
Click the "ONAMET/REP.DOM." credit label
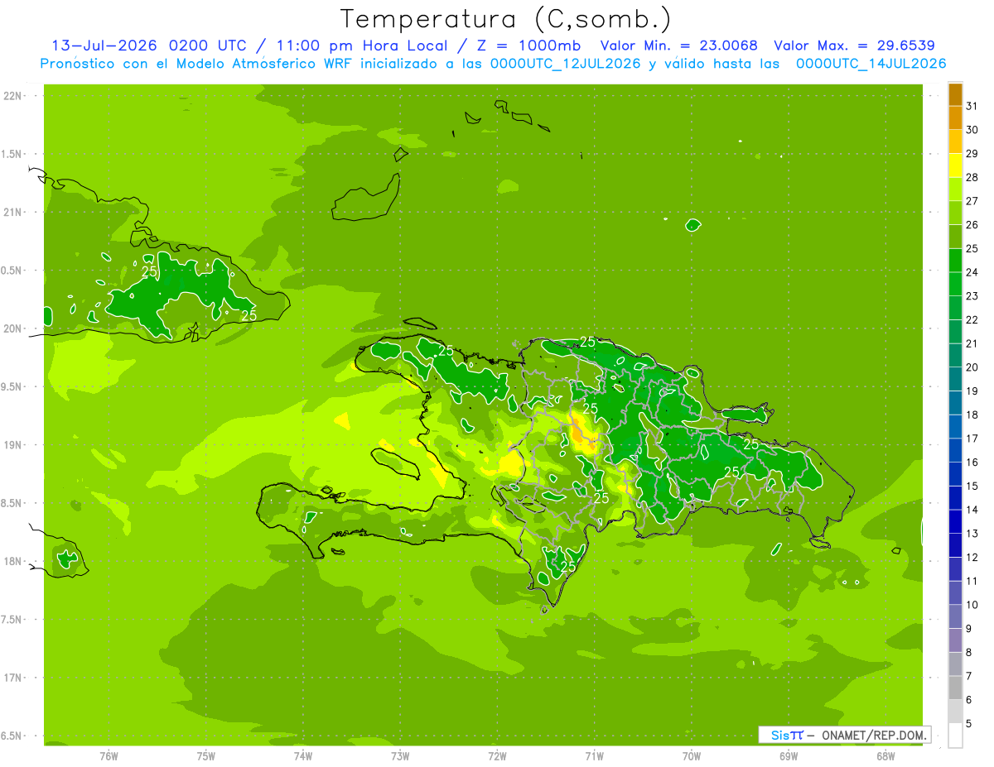tap(873, 735)
